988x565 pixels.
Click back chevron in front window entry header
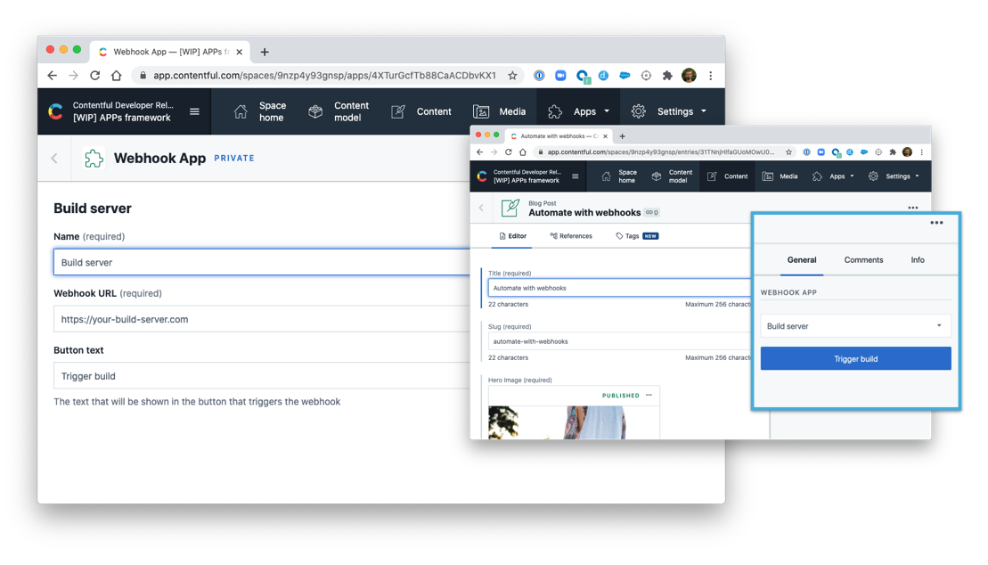click(x=481, y=208)
